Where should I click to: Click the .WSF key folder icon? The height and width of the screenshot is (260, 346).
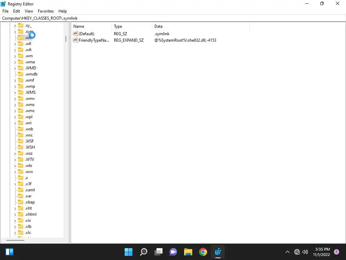21,141
